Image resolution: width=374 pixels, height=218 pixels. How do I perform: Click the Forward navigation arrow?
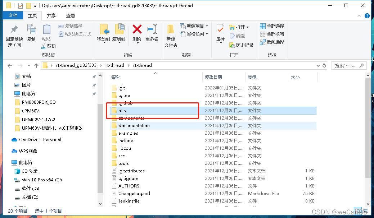[x=21, y=66]
